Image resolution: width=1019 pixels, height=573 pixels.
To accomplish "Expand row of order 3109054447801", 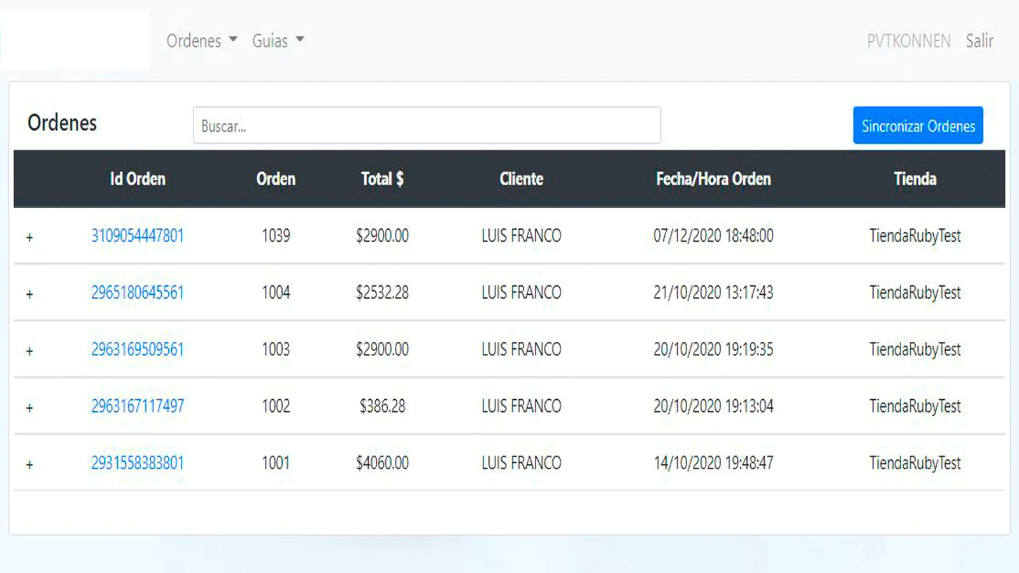I will [29, 237].
